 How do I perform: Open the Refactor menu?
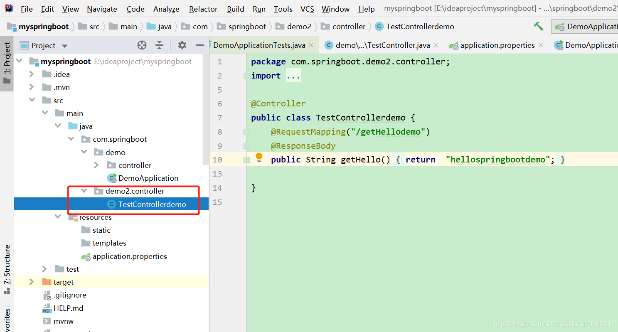[202, 8]
